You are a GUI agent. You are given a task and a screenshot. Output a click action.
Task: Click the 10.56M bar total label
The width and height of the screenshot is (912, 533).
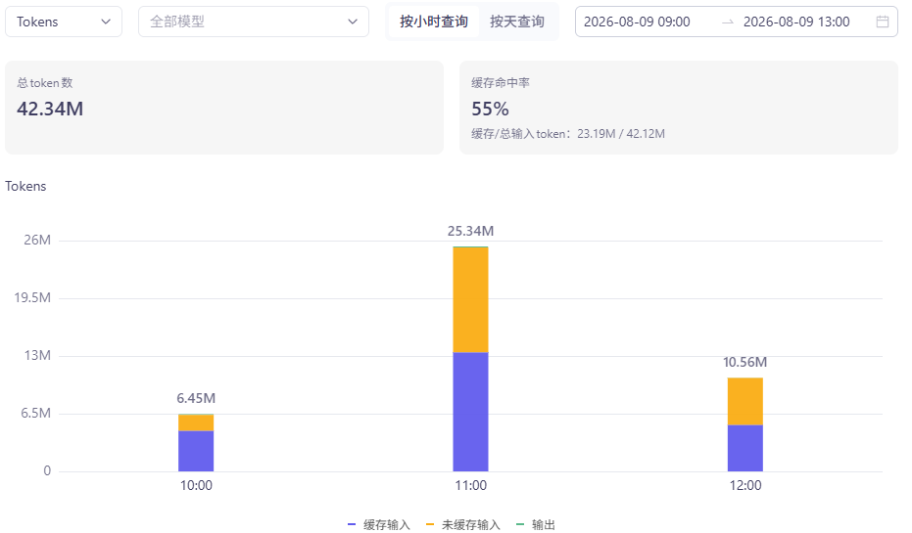pos(745,362)
